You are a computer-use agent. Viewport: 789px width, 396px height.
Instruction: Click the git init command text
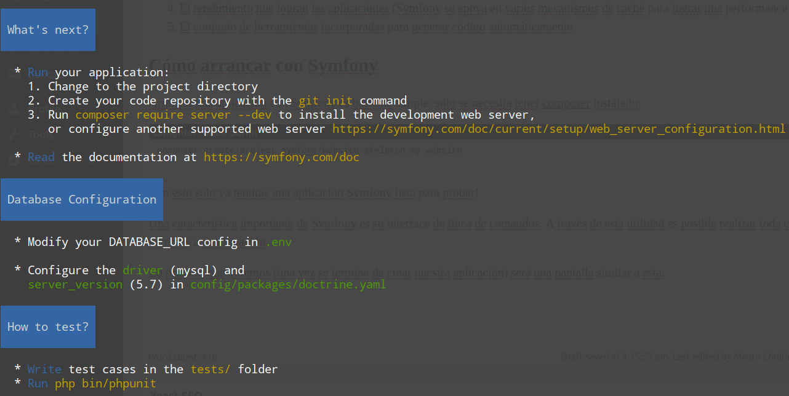click(326, 101)
